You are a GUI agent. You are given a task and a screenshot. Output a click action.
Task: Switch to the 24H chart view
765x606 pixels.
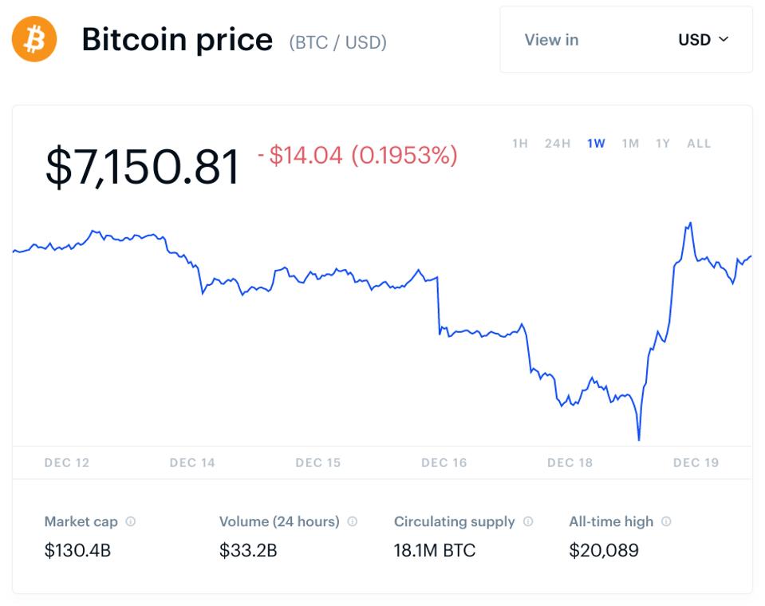pos(557,143)
